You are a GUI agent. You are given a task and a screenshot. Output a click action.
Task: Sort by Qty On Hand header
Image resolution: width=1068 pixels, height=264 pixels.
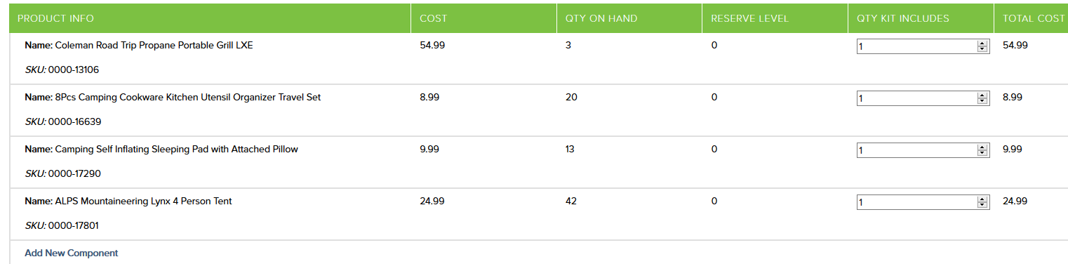pos(601,18)
